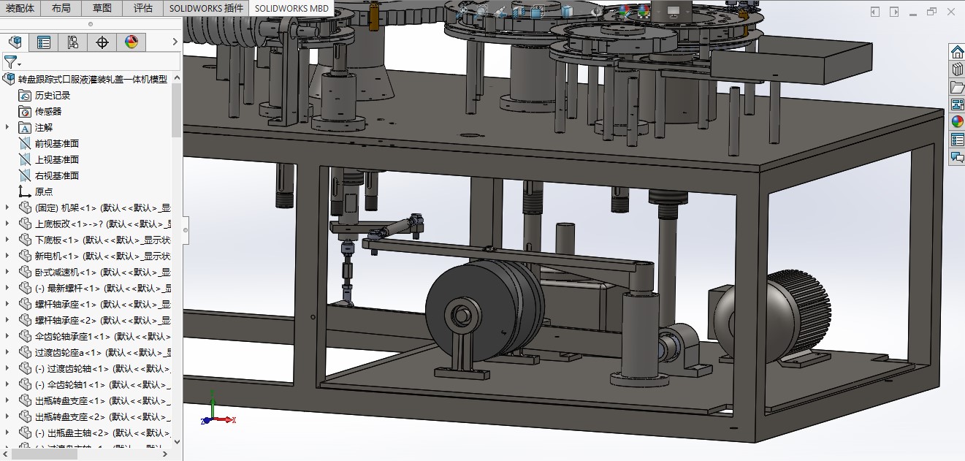Image resolution: width=965 pixels, height=461 pixels.
Task: Expand the manager pane tabs chevron
Action: point(175,42)
